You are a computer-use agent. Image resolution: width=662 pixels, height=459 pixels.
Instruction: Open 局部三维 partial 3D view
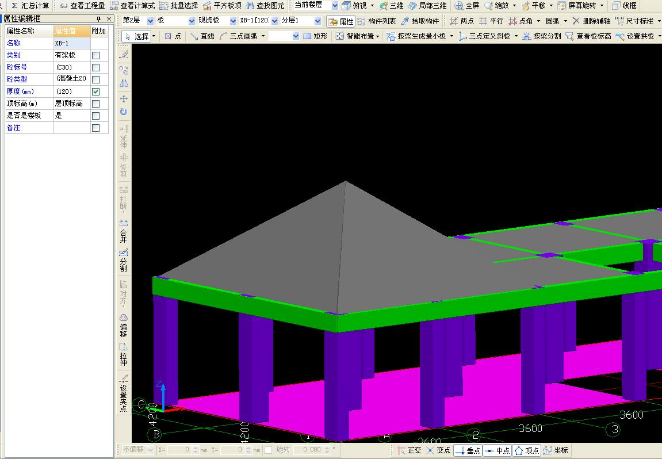point(427,6)
